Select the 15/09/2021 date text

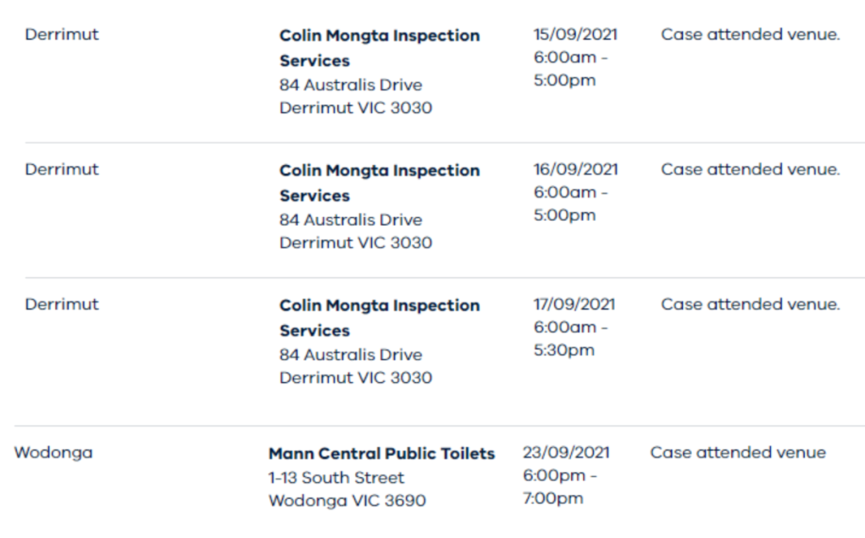[575, 34]
